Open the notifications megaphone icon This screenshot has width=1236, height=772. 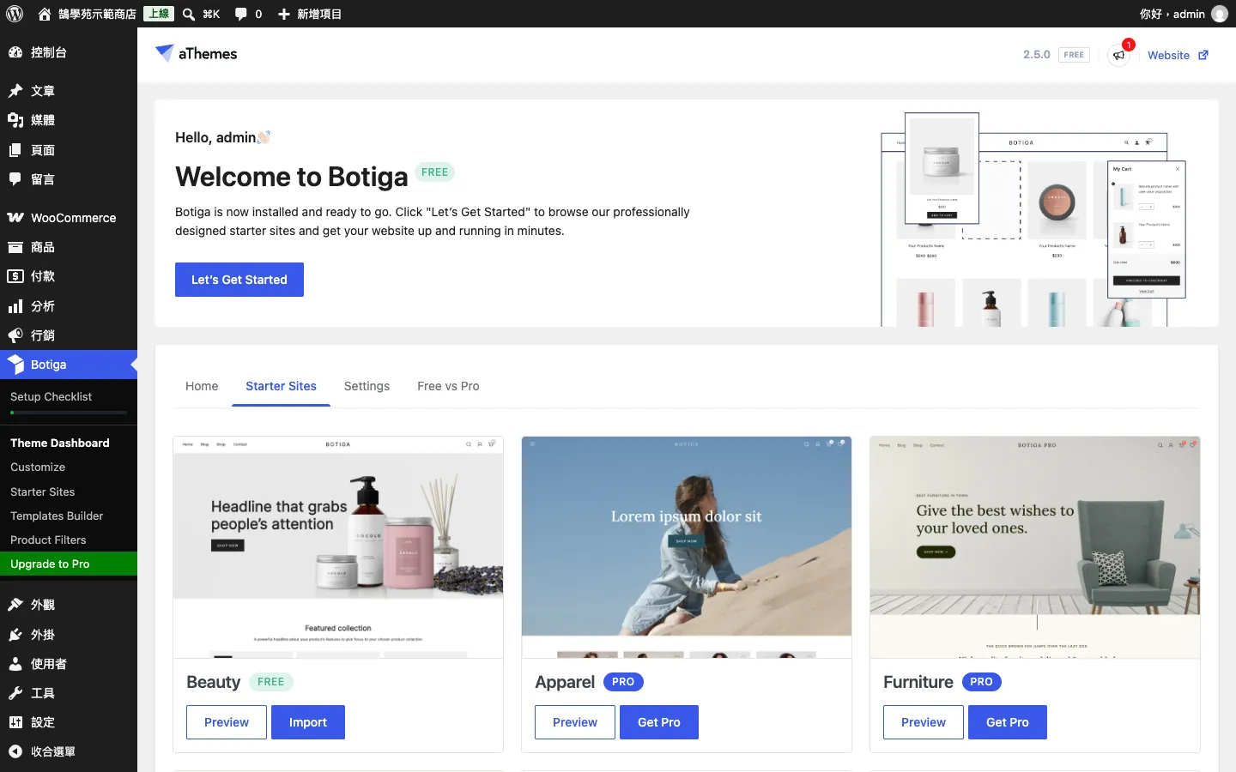(1119, 55)
